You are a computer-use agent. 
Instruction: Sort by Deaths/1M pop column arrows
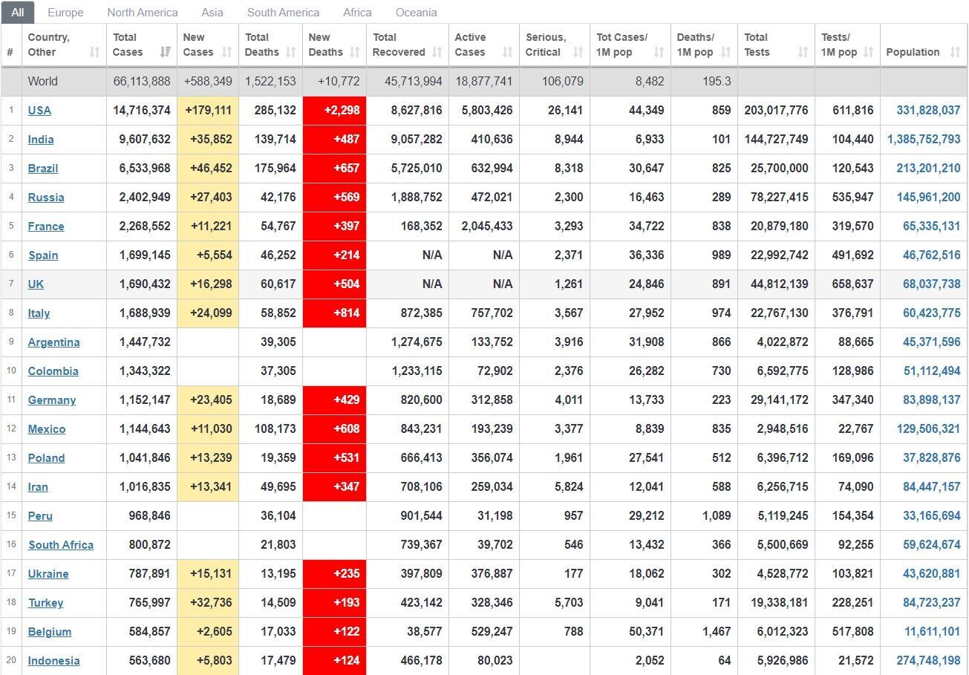(x=725, y=52)
